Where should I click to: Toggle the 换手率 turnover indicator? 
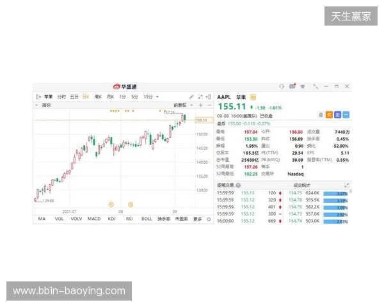tap(164, 219)
